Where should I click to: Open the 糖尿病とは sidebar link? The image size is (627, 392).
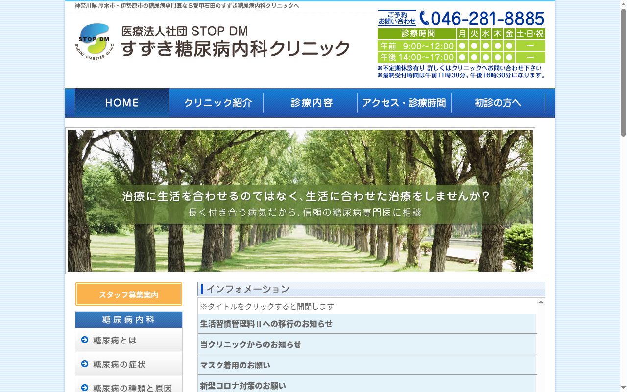(x=129, y=340)
